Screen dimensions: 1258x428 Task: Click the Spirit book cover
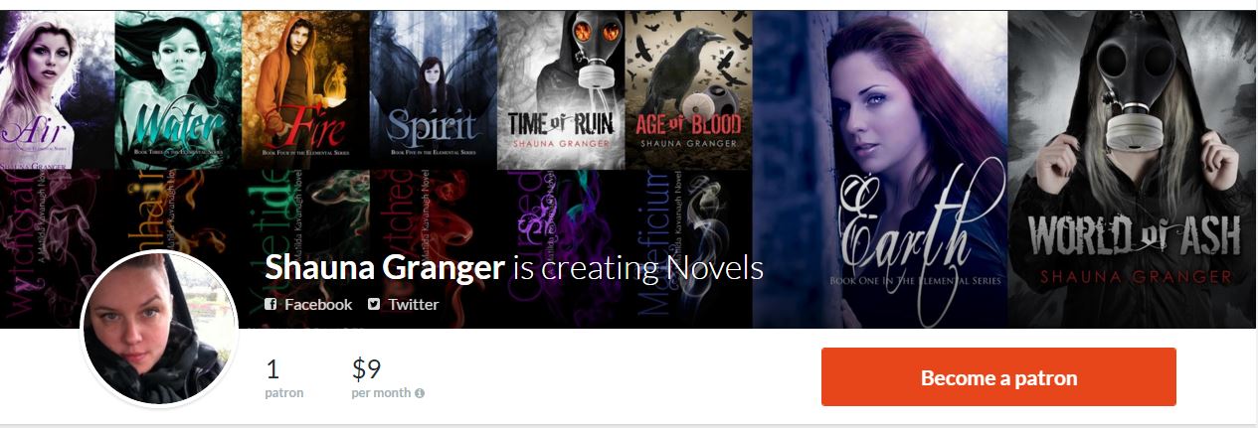pyautogui.click(x=433, y=89)
